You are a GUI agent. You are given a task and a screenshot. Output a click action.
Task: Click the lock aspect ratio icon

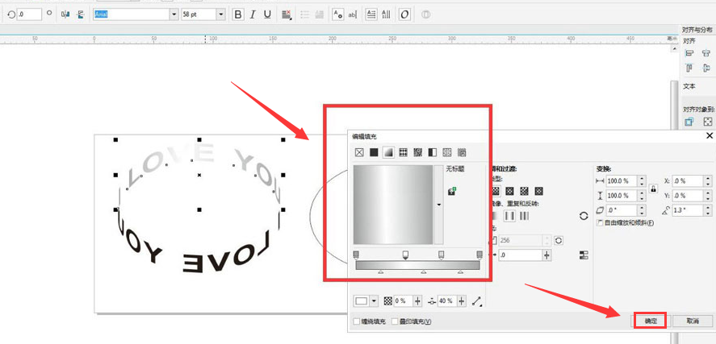pyautogui.click(x=654, y=189)
